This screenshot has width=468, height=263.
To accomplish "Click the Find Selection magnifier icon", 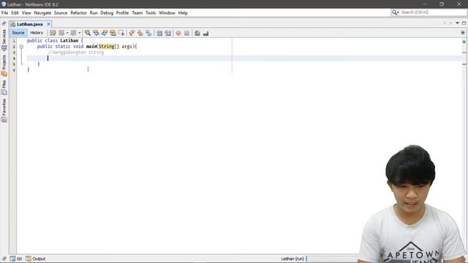I will click(x=88, y=33).
